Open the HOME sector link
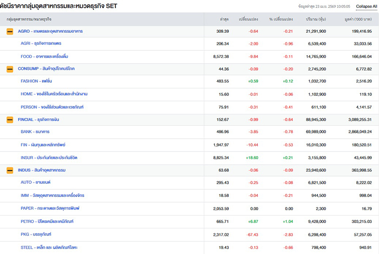The image size is (379, 254). 54,94
